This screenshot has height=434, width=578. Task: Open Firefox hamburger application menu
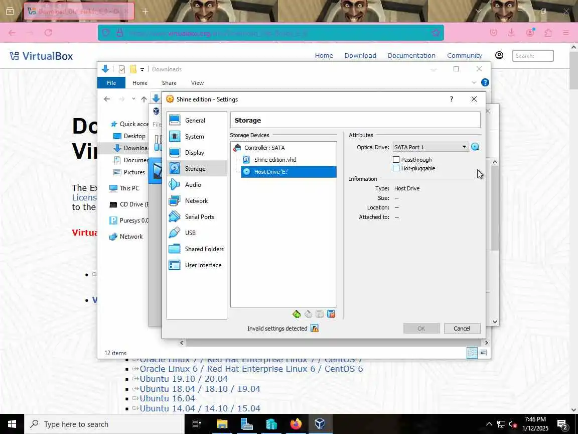pyautogui.click(x=566, y=33)
